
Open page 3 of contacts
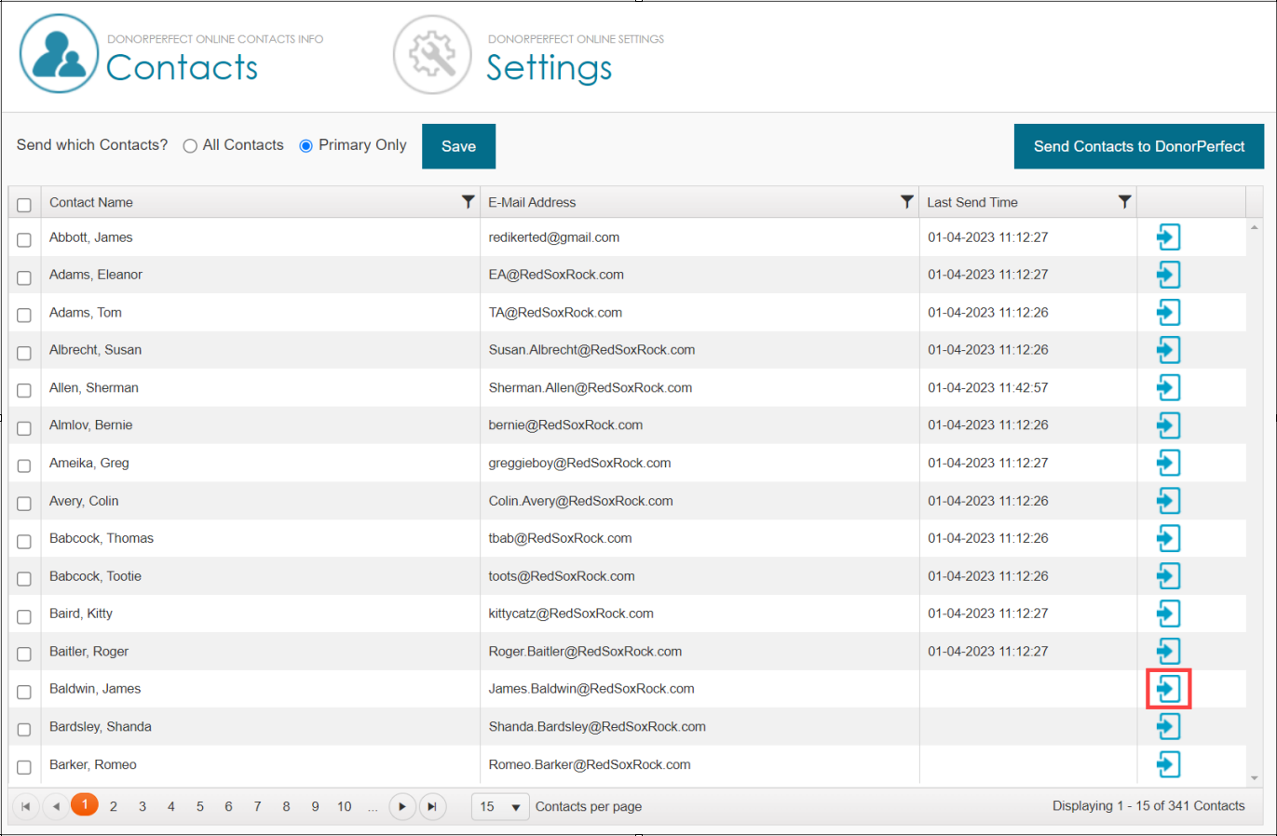(x=143, y=806)
